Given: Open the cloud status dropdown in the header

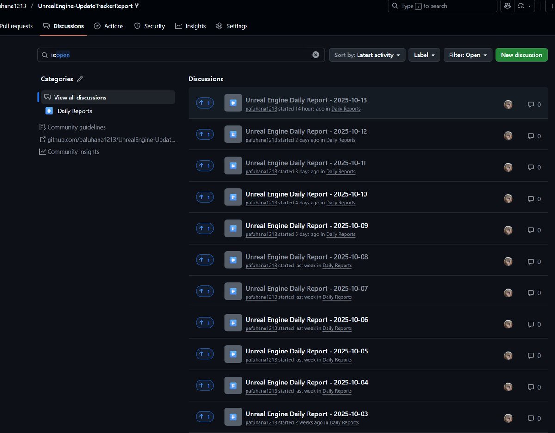Looking at the screenshot, I should (525, 6).
